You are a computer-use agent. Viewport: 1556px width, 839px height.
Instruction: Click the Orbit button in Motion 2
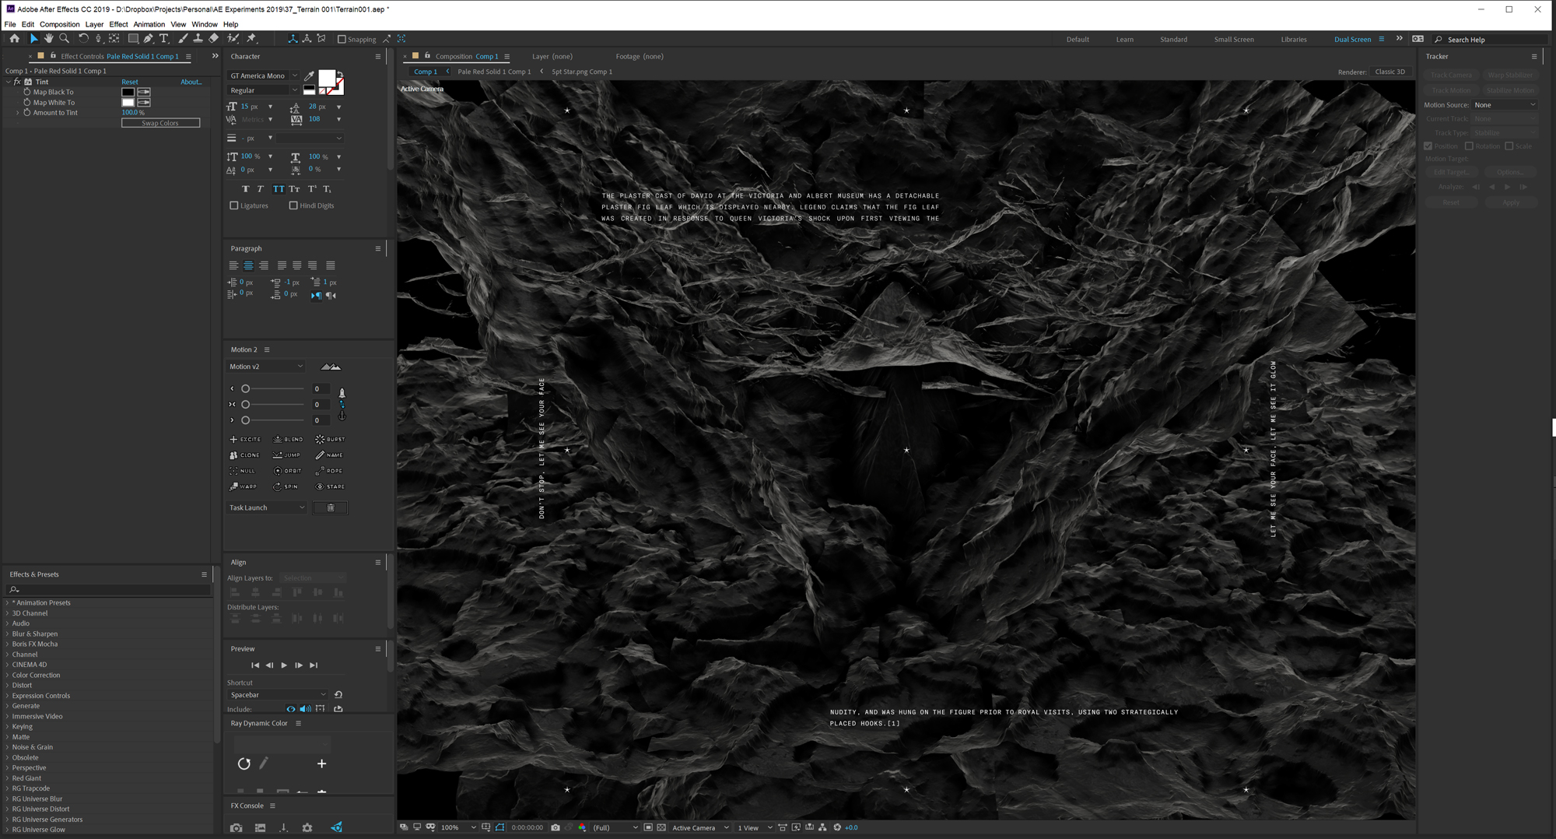(287, 471)
